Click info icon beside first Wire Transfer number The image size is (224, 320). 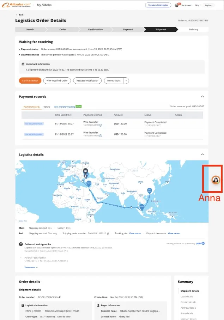101,125
